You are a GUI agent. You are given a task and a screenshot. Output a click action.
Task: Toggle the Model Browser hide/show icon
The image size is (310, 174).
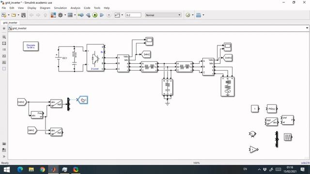click(x=4, y=29)
